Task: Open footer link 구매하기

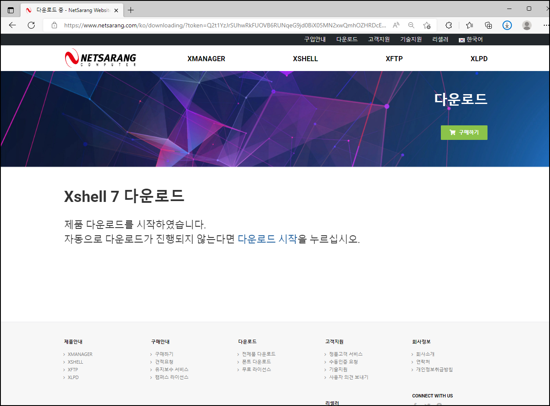Action: click(x=164, y=354)
